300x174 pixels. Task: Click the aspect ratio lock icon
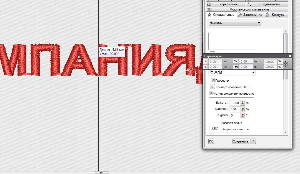coord(286,64)
